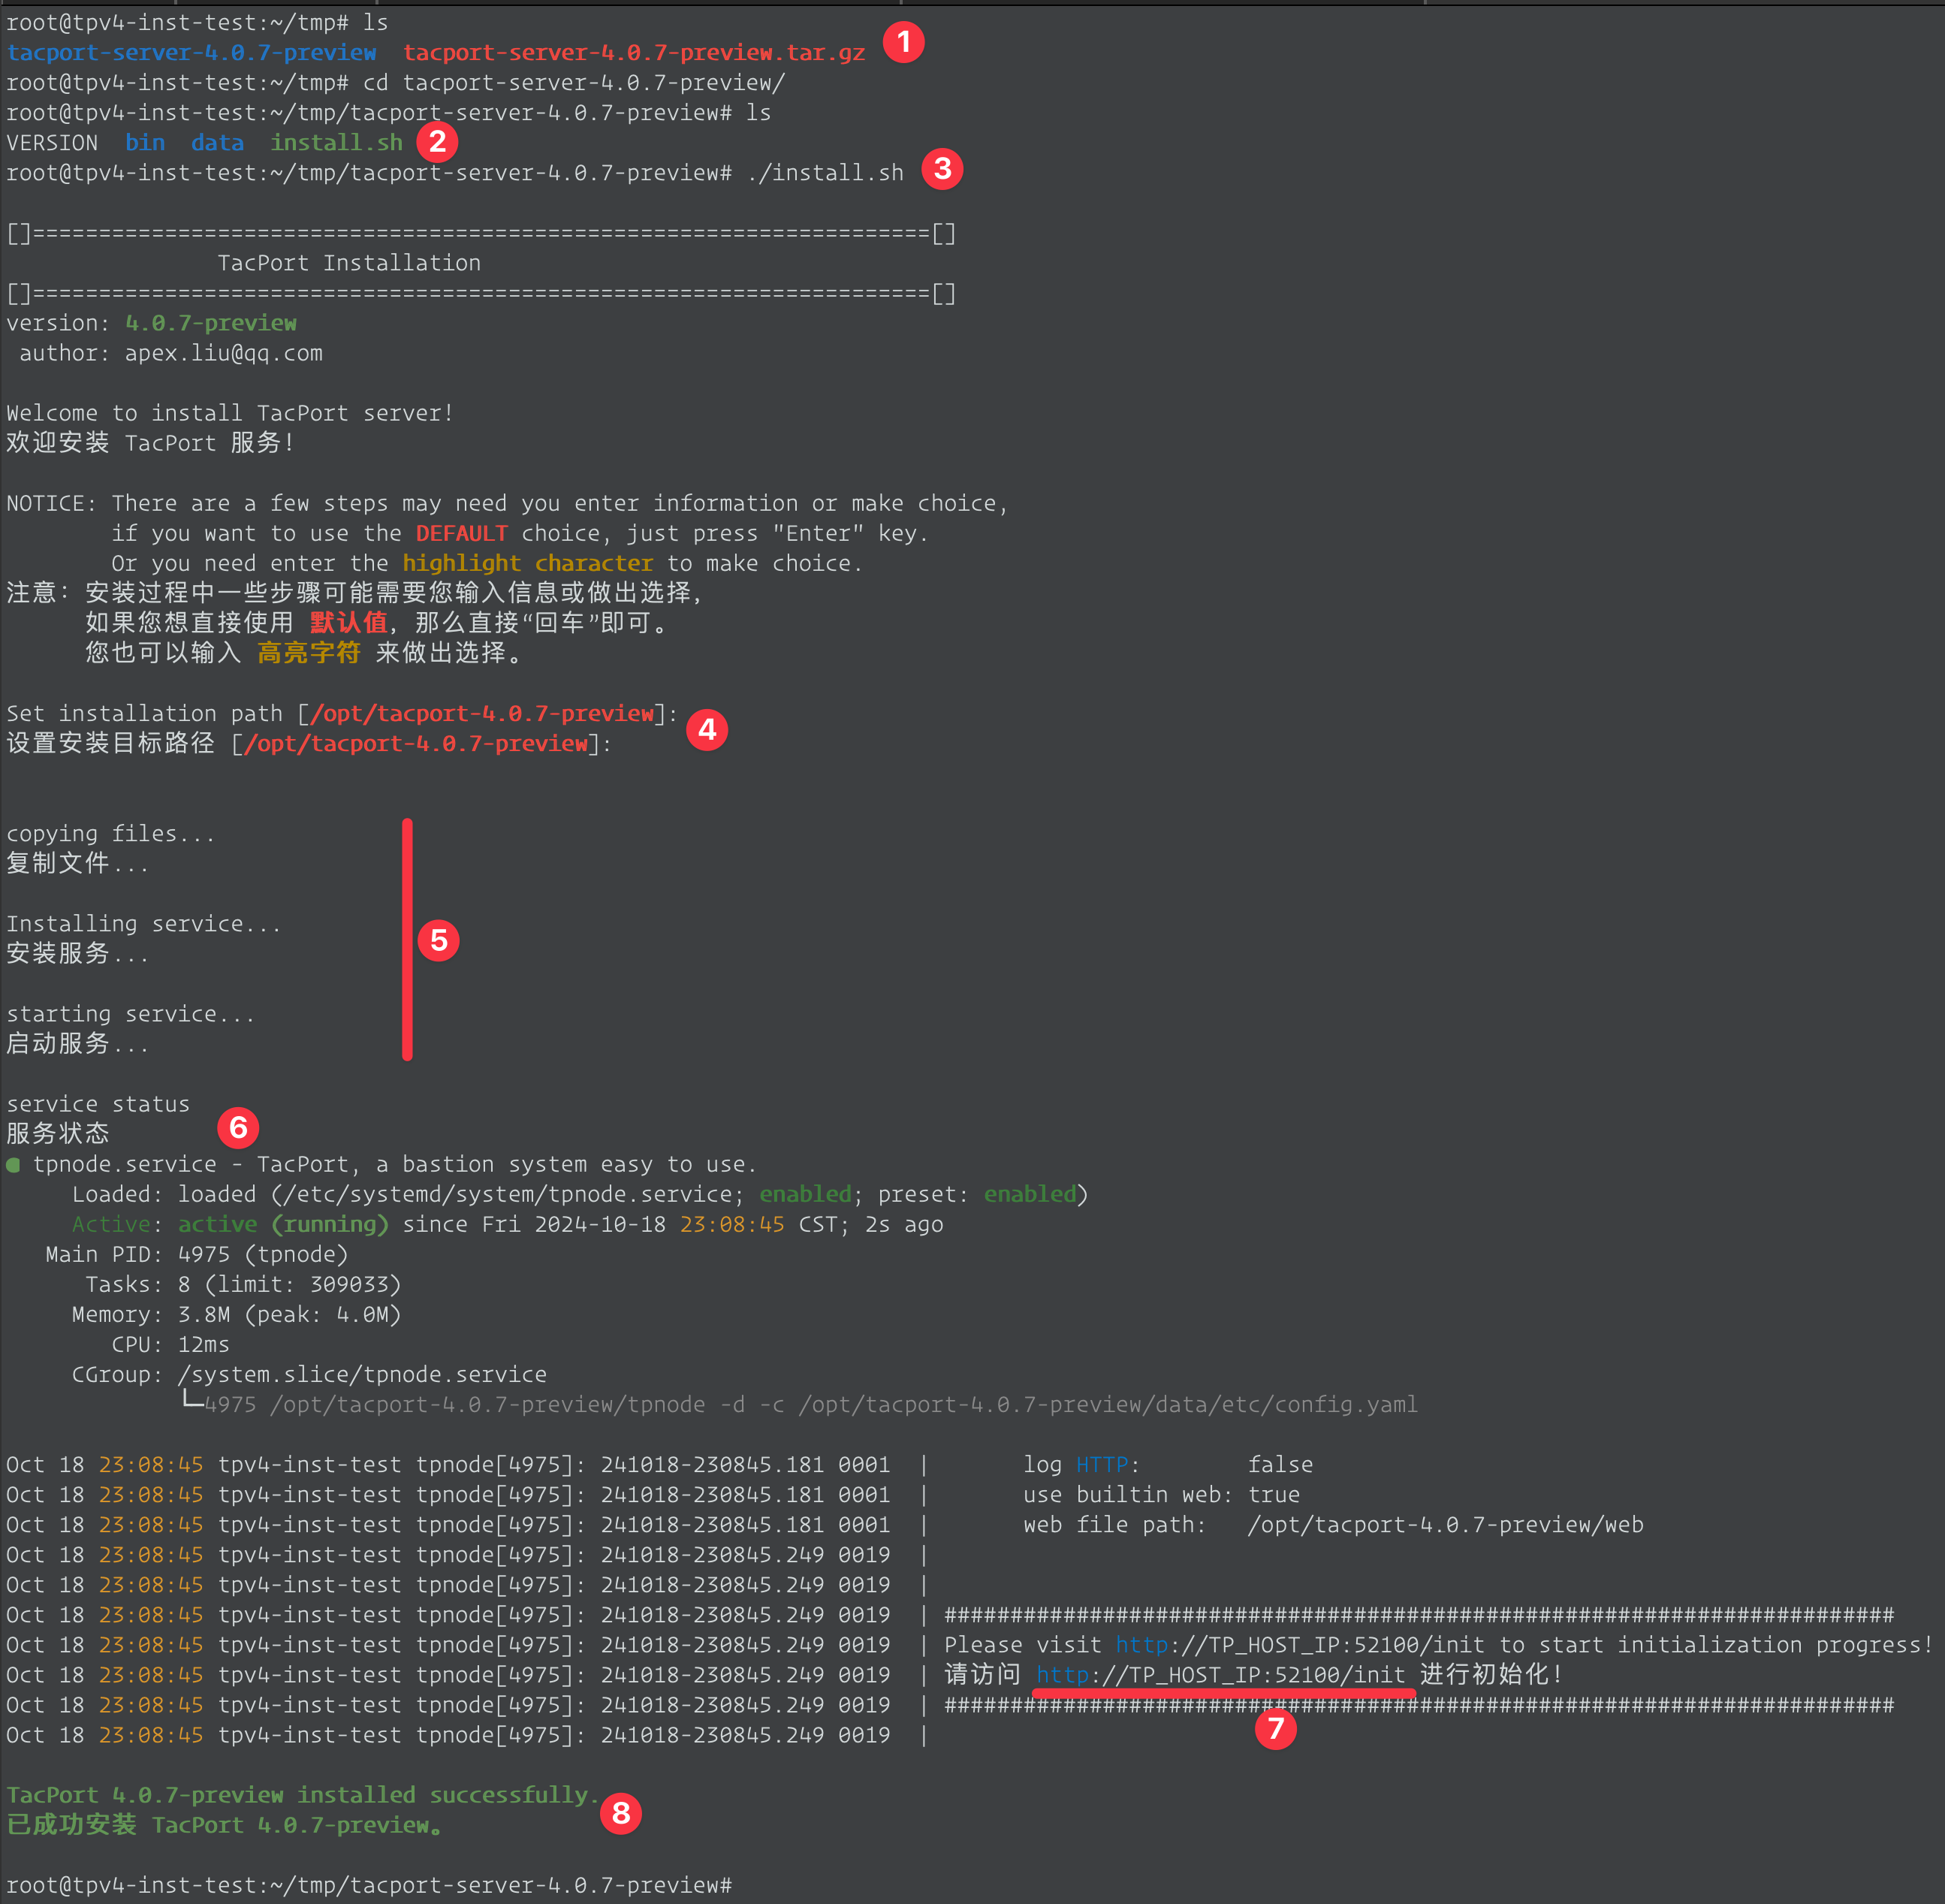Viewport: 1945px width, 1904px height.
Task: Click the '服务状态' heading
Action: pos(58,1133)
